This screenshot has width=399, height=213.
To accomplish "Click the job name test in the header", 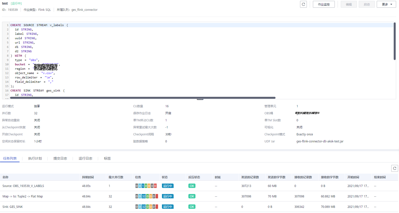I will point(5,4).
